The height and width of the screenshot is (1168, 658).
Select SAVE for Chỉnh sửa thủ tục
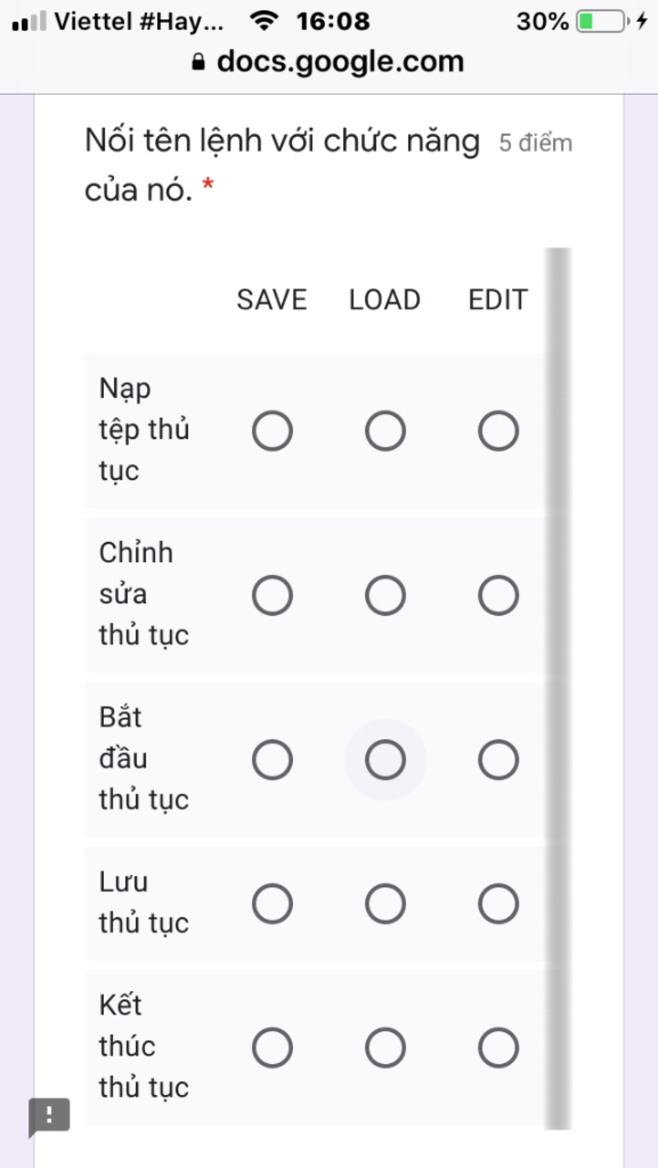(272, 595)
